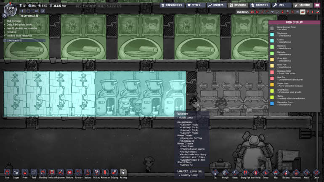Select the Dig tool
Viewport: 324px width, 182px height.
[215, 172]
